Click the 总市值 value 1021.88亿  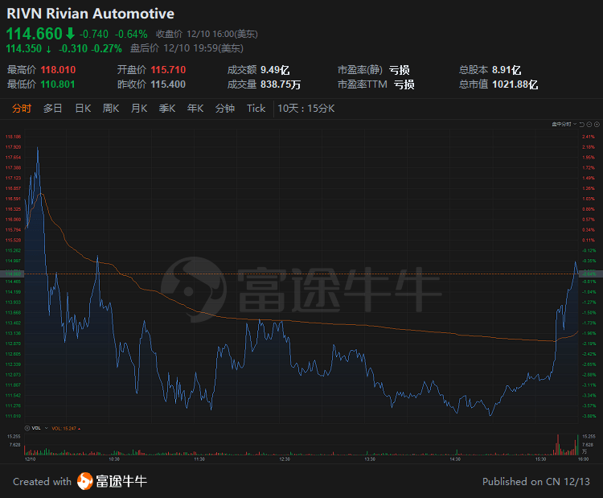[515, 84]
